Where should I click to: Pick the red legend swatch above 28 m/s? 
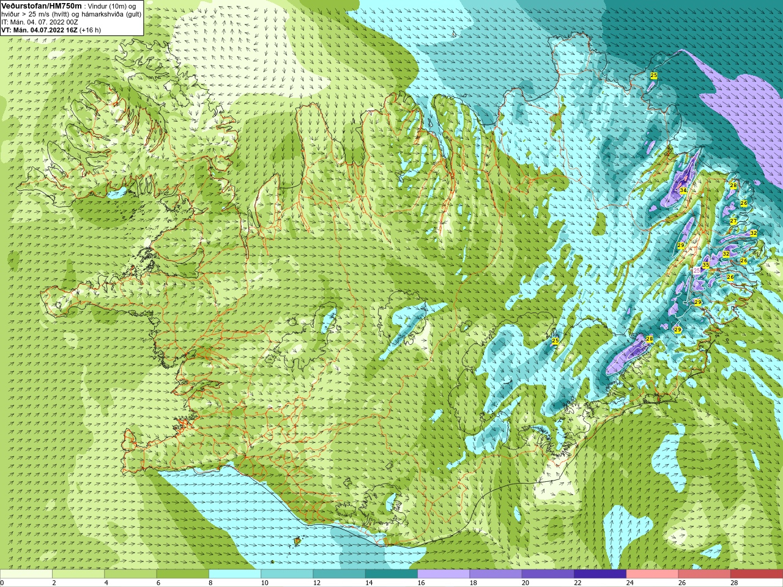click(x=757, y=574)
